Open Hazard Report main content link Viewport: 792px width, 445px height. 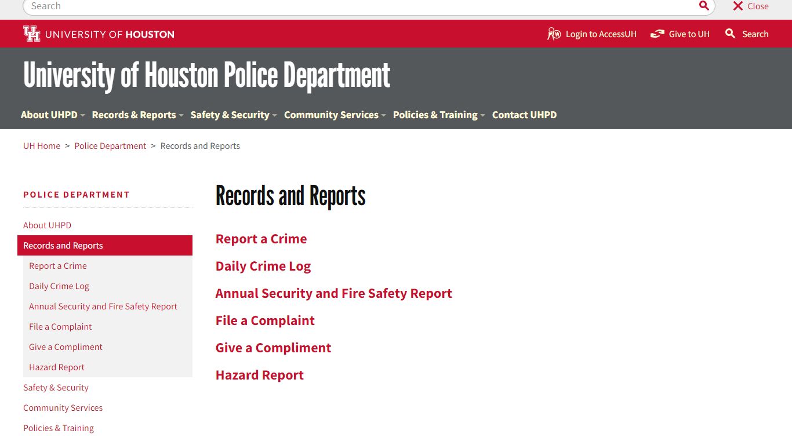click(260, 375)
